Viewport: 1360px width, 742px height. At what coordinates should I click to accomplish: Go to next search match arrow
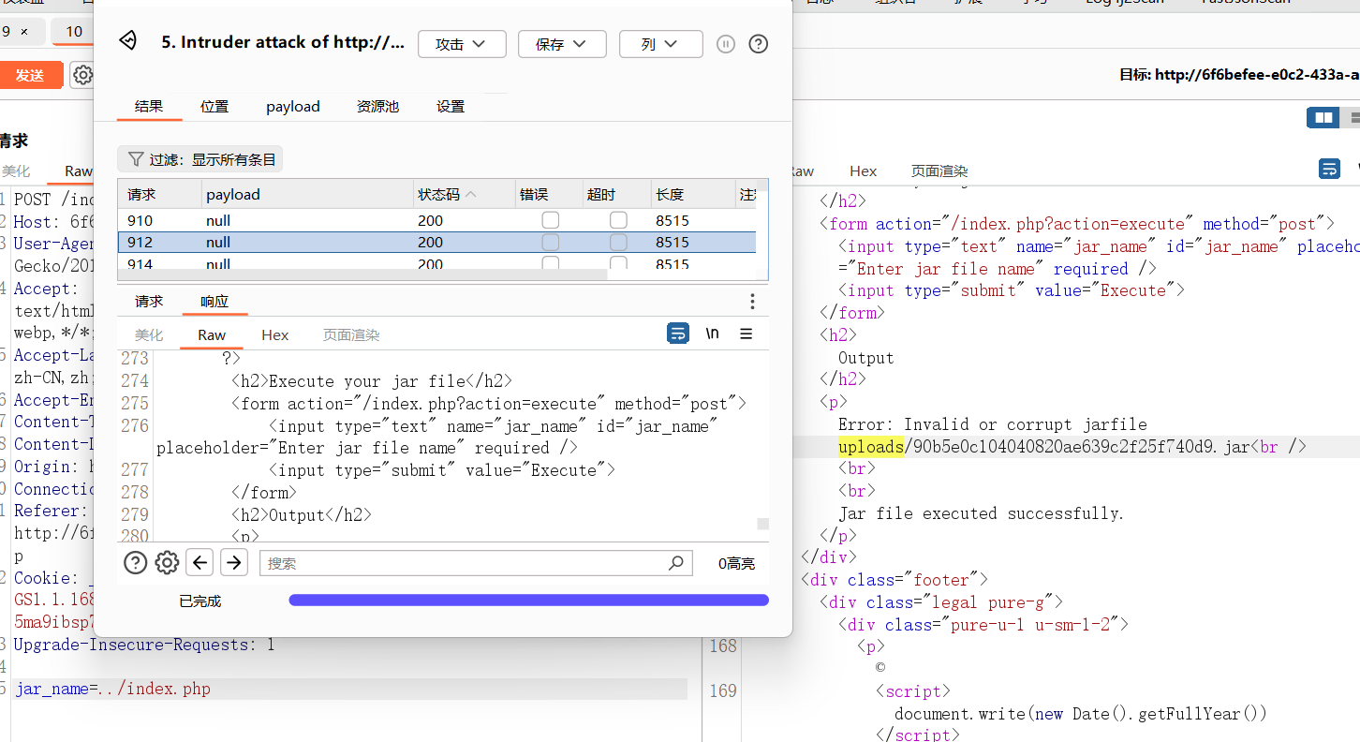[x=233, y=562]
